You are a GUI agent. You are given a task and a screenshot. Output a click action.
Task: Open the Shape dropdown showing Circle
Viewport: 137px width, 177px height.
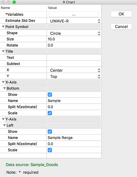click(x=74, y=33)
